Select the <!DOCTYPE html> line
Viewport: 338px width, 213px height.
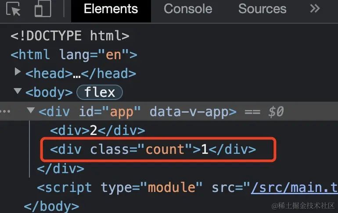coord(70,35)
